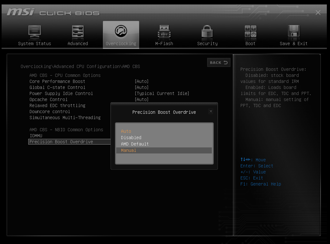Select the Power Supply Idle Control label
Screen dimensions: 330x244
coord(61,93)
